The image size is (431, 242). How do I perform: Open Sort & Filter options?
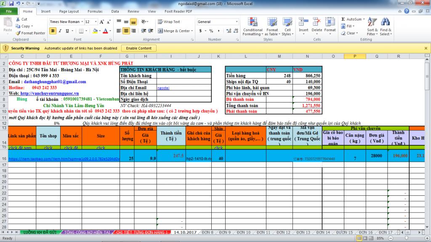pos(372,26)
